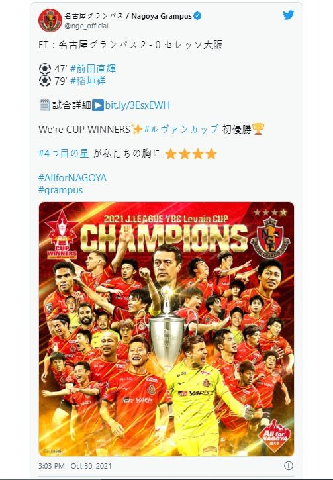333x480 pixels.
Task: Click the notepad emoji before 試合詳細
Action: (x=45, y=105)
